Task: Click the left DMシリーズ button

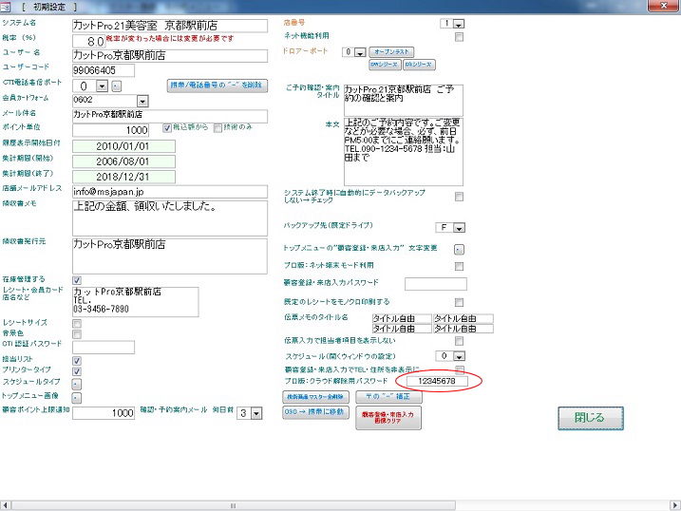Action: 385,65
